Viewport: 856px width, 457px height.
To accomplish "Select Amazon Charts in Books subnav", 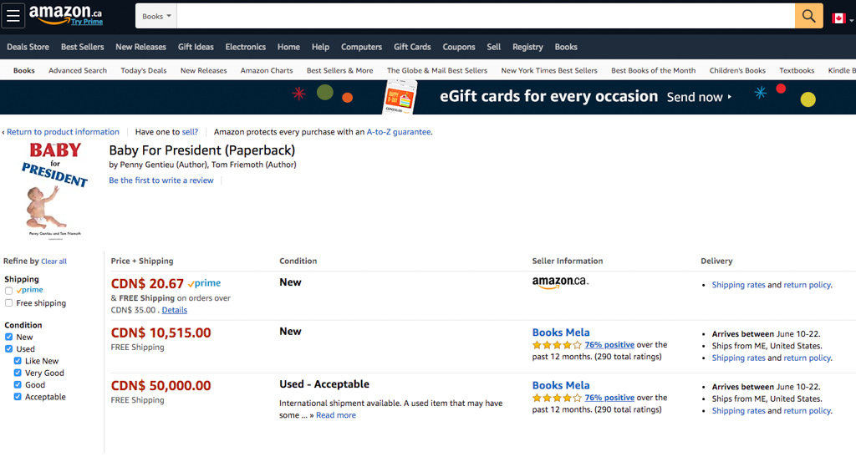I will click(x=267, y=70).
